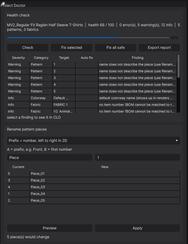Select Warning row for Pattern 5

click(x=92, y=91)
